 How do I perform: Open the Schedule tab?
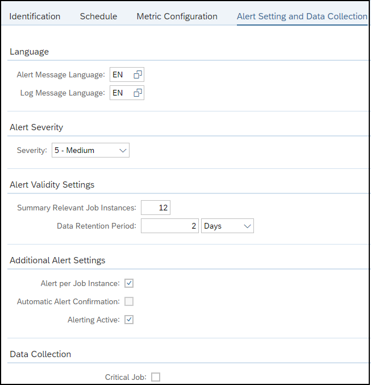click(x=98, y=16)
